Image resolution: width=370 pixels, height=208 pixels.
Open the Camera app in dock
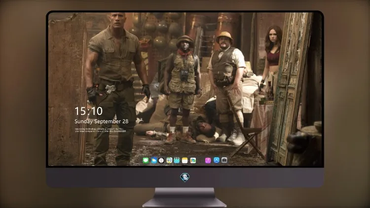(224, 160)
